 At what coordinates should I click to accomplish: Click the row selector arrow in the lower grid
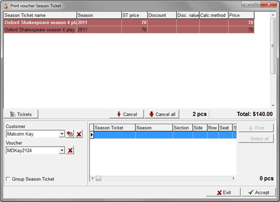[x=91, y=135]
